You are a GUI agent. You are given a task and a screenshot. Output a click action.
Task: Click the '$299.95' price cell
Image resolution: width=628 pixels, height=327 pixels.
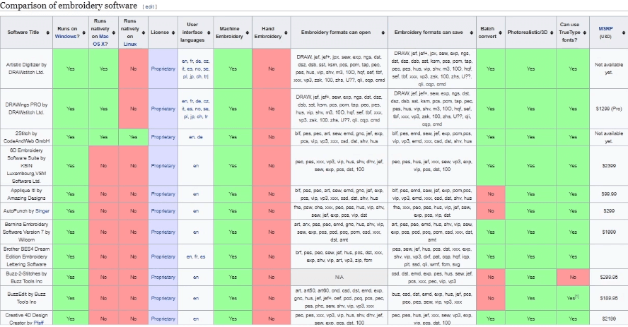click(609, 277)
